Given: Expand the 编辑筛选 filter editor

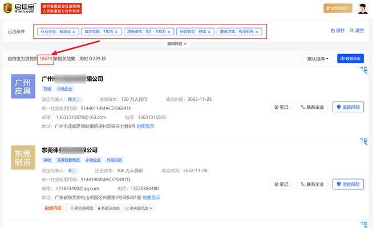Looking at the screenshot, I should point(177,44).
